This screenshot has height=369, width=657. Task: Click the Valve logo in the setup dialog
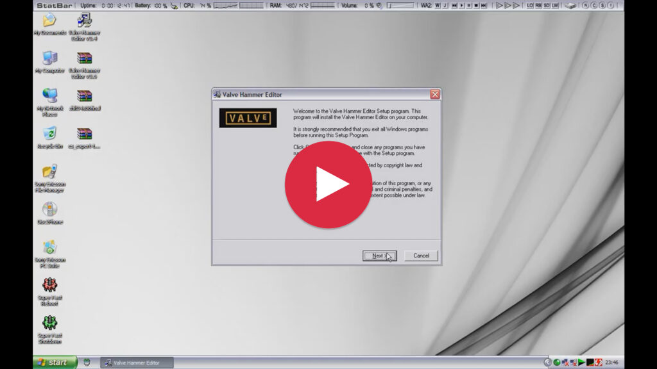coord(248,118)
